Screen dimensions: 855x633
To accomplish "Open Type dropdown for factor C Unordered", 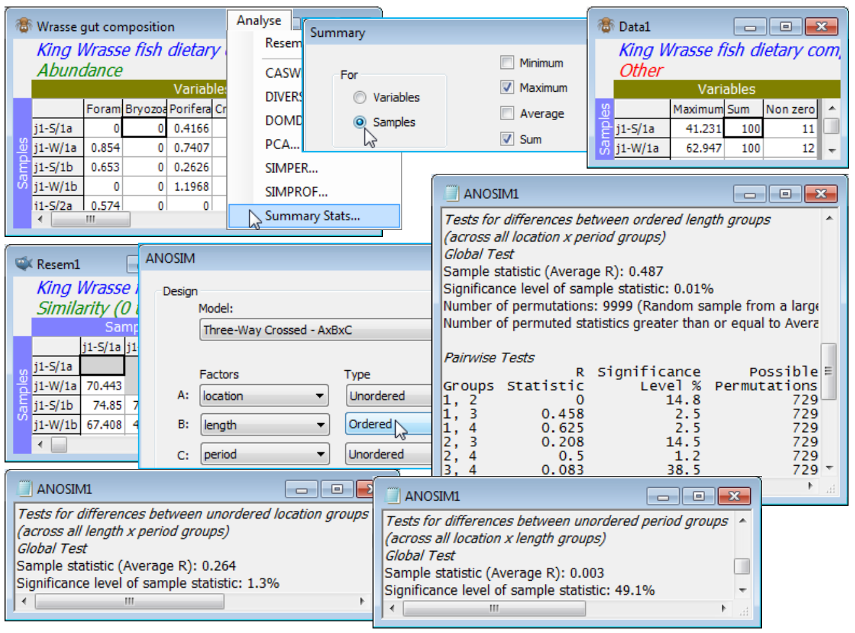I will 389,454.
